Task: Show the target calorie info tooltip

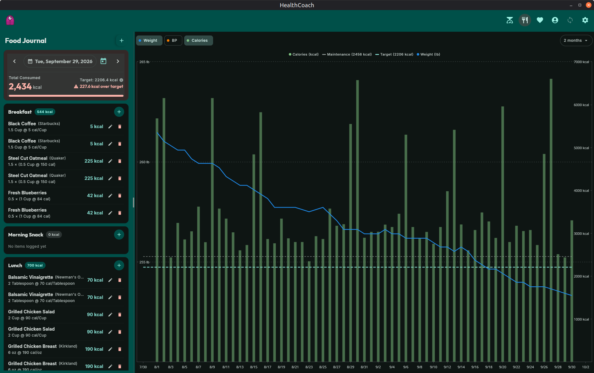Action: pos(121,80)
